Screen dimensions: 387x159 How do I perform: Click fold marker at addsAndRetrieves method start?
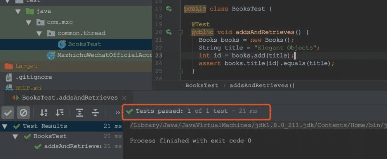181,32
